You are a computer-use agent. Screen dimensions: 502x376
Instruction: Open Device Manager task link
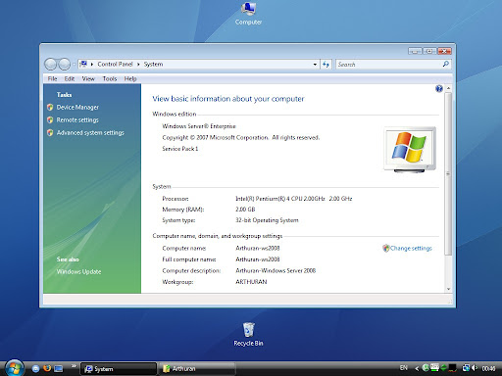pos(77,107)
